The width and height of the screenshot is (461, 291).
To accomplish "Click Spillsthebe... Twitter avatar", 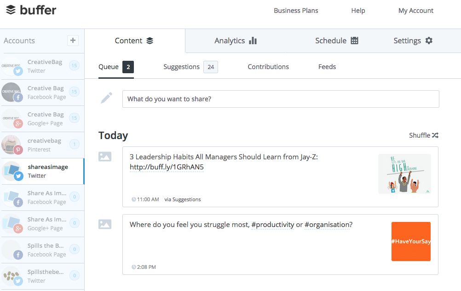I will [12, 276].
